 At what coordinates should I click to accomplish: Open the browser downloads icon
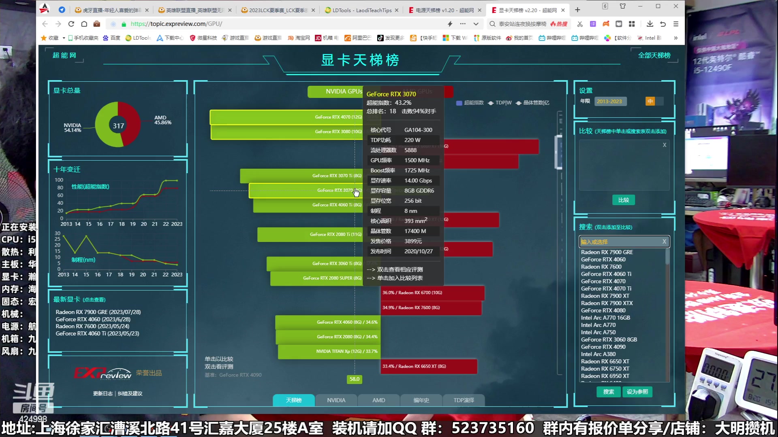[650, 24]
